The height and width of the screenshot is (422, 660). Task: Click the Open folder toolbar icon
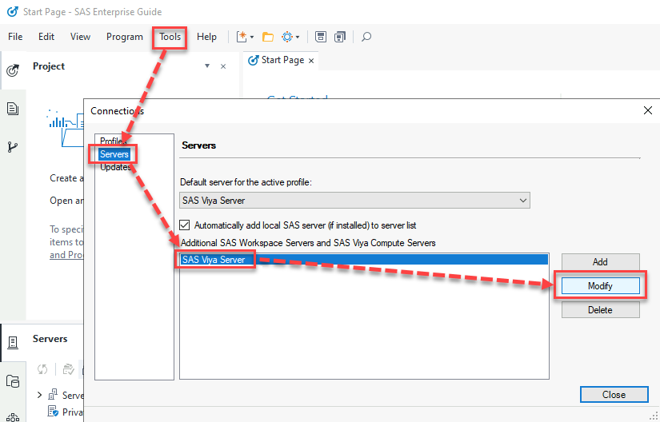tap(268, 37)
